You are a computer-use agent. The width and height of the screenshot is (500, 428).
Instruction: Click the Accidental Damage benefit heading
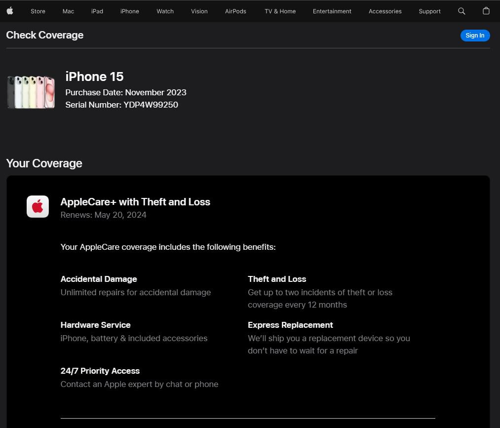tap(99, 279)
